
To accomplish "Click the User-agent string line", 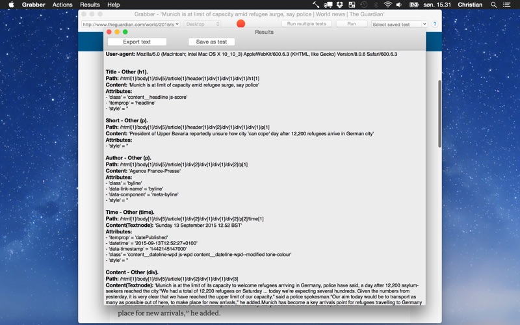I will (252, 54).
